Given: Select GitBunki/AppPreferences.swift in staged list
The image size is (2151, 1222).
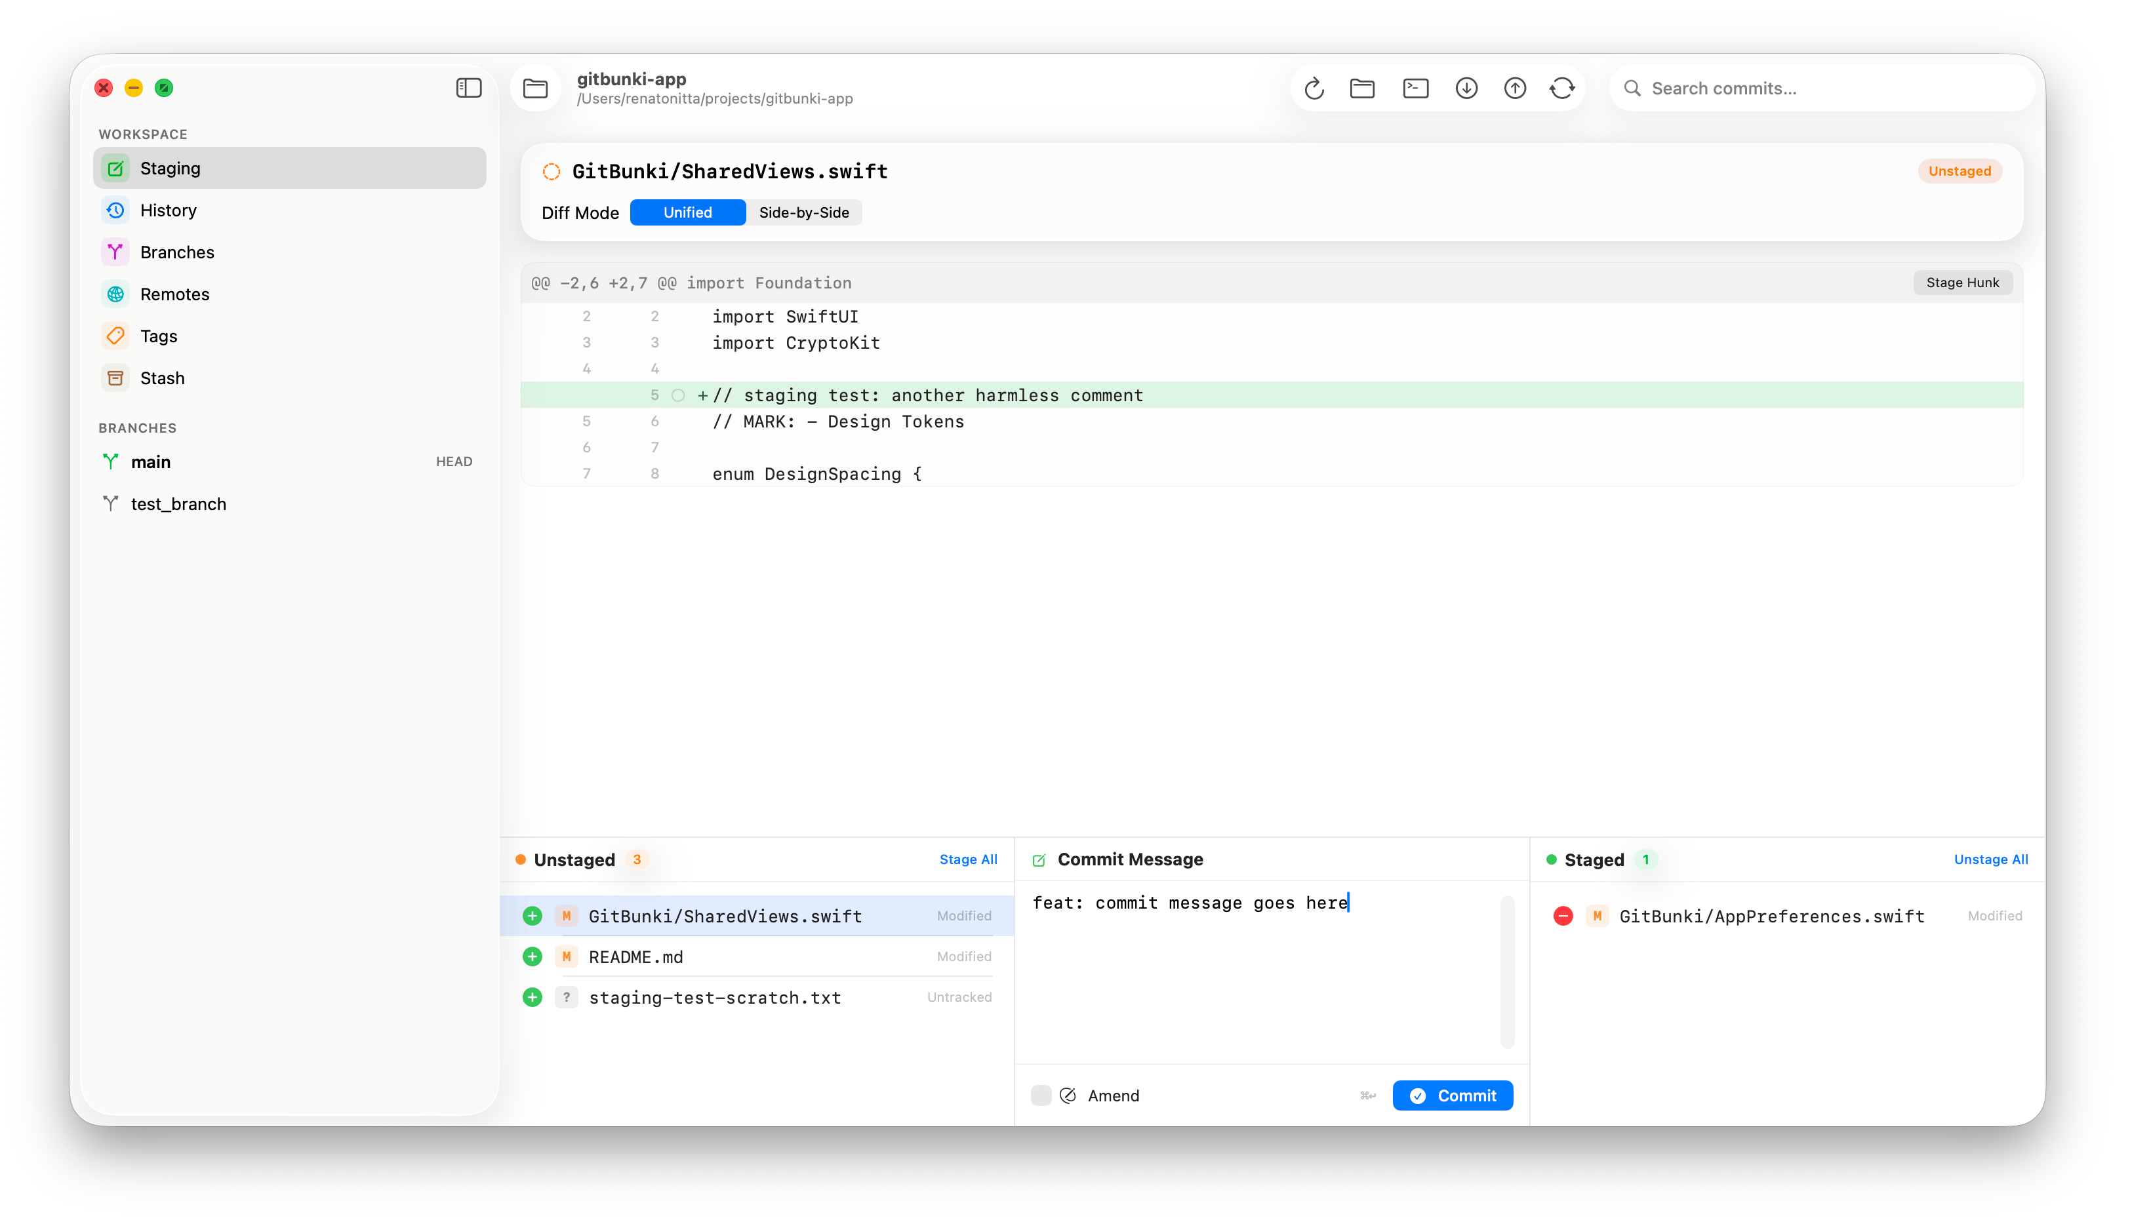Looking at the screenshot, I should [1788, 916].
